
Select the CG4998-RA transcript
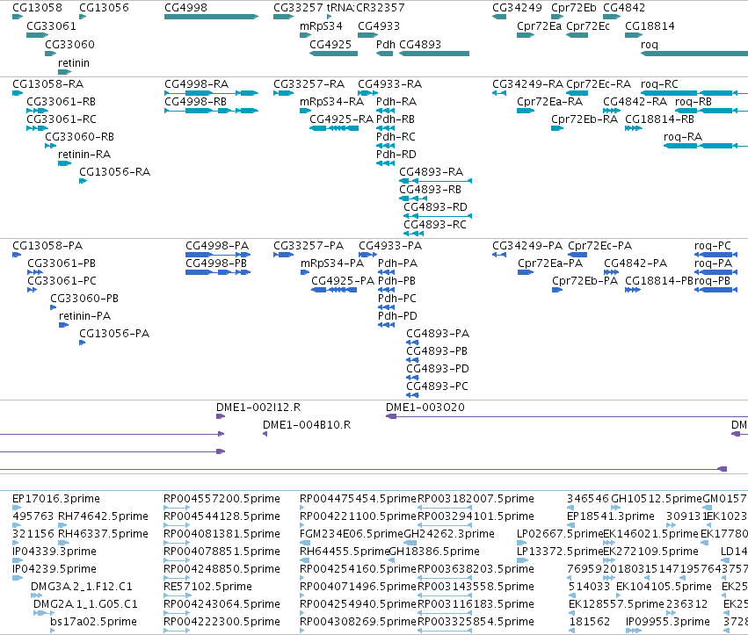click(x=211, y=93)
